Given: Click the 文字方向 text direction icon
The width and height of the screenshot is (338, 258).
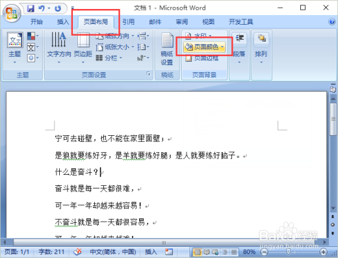Looking at the screenshot, I should coord(58,47).
